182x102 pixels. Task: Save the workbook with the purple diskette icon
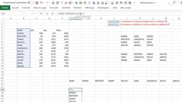[x=37, y=3]
